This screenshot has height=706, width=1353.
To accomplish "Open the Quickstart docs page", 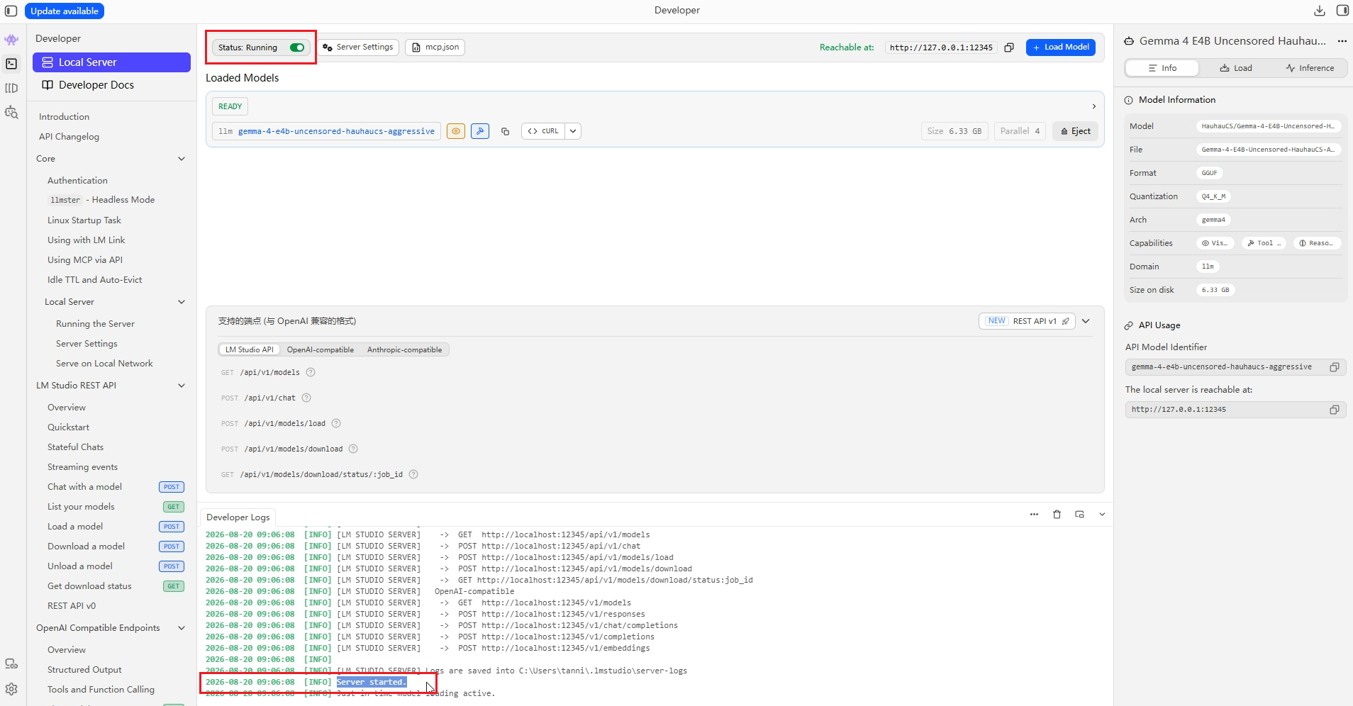I will [x=68, y=427].
